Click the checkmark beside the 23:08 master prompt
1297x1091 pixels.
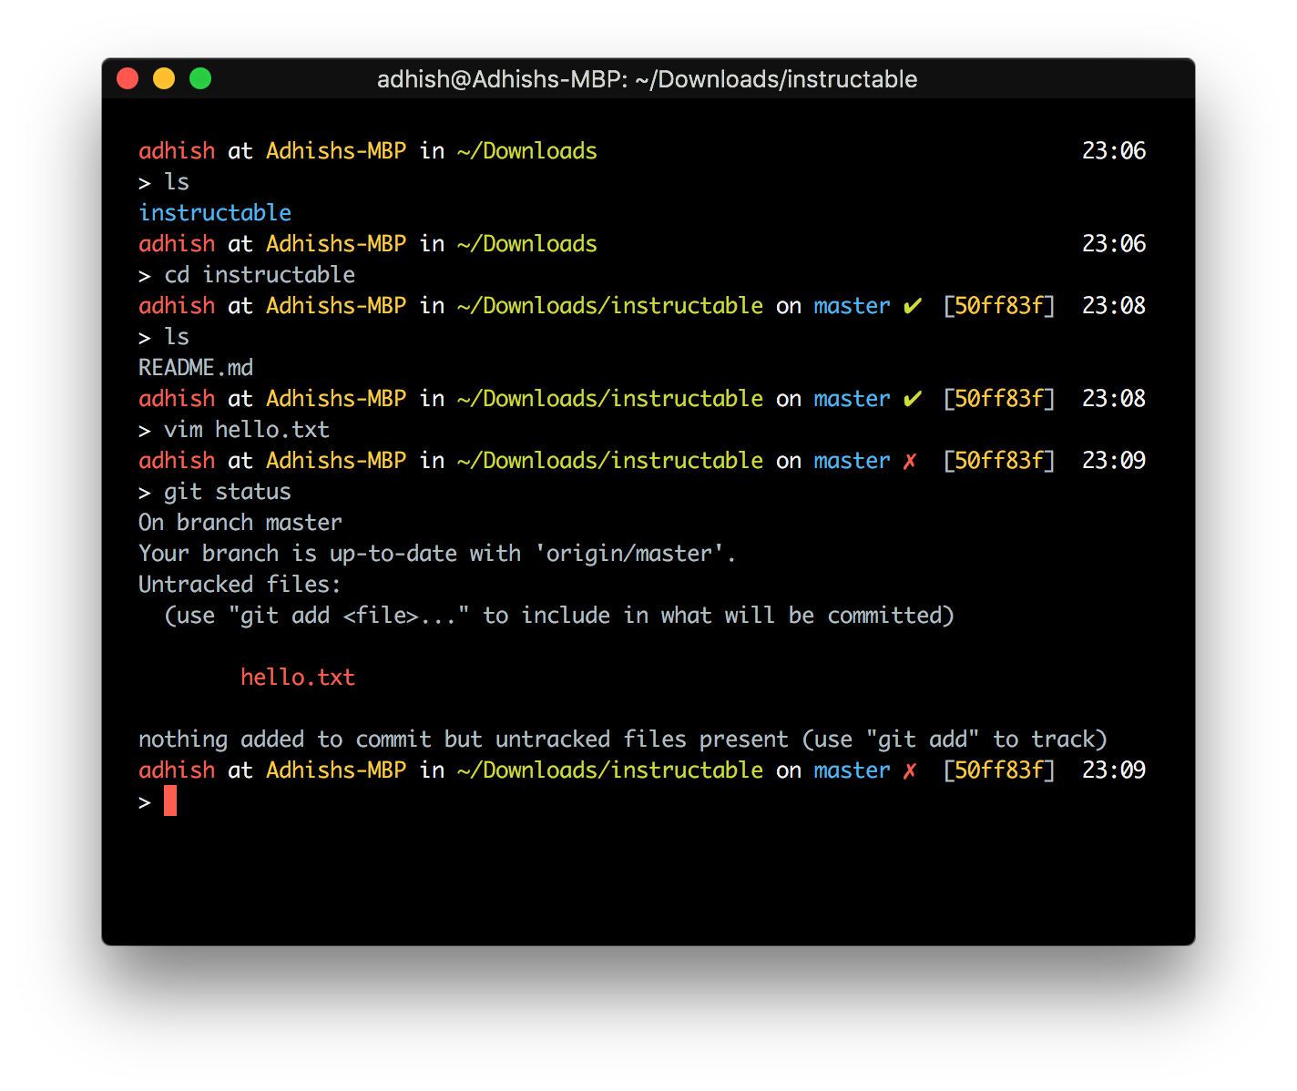click(x=912, y=398)
